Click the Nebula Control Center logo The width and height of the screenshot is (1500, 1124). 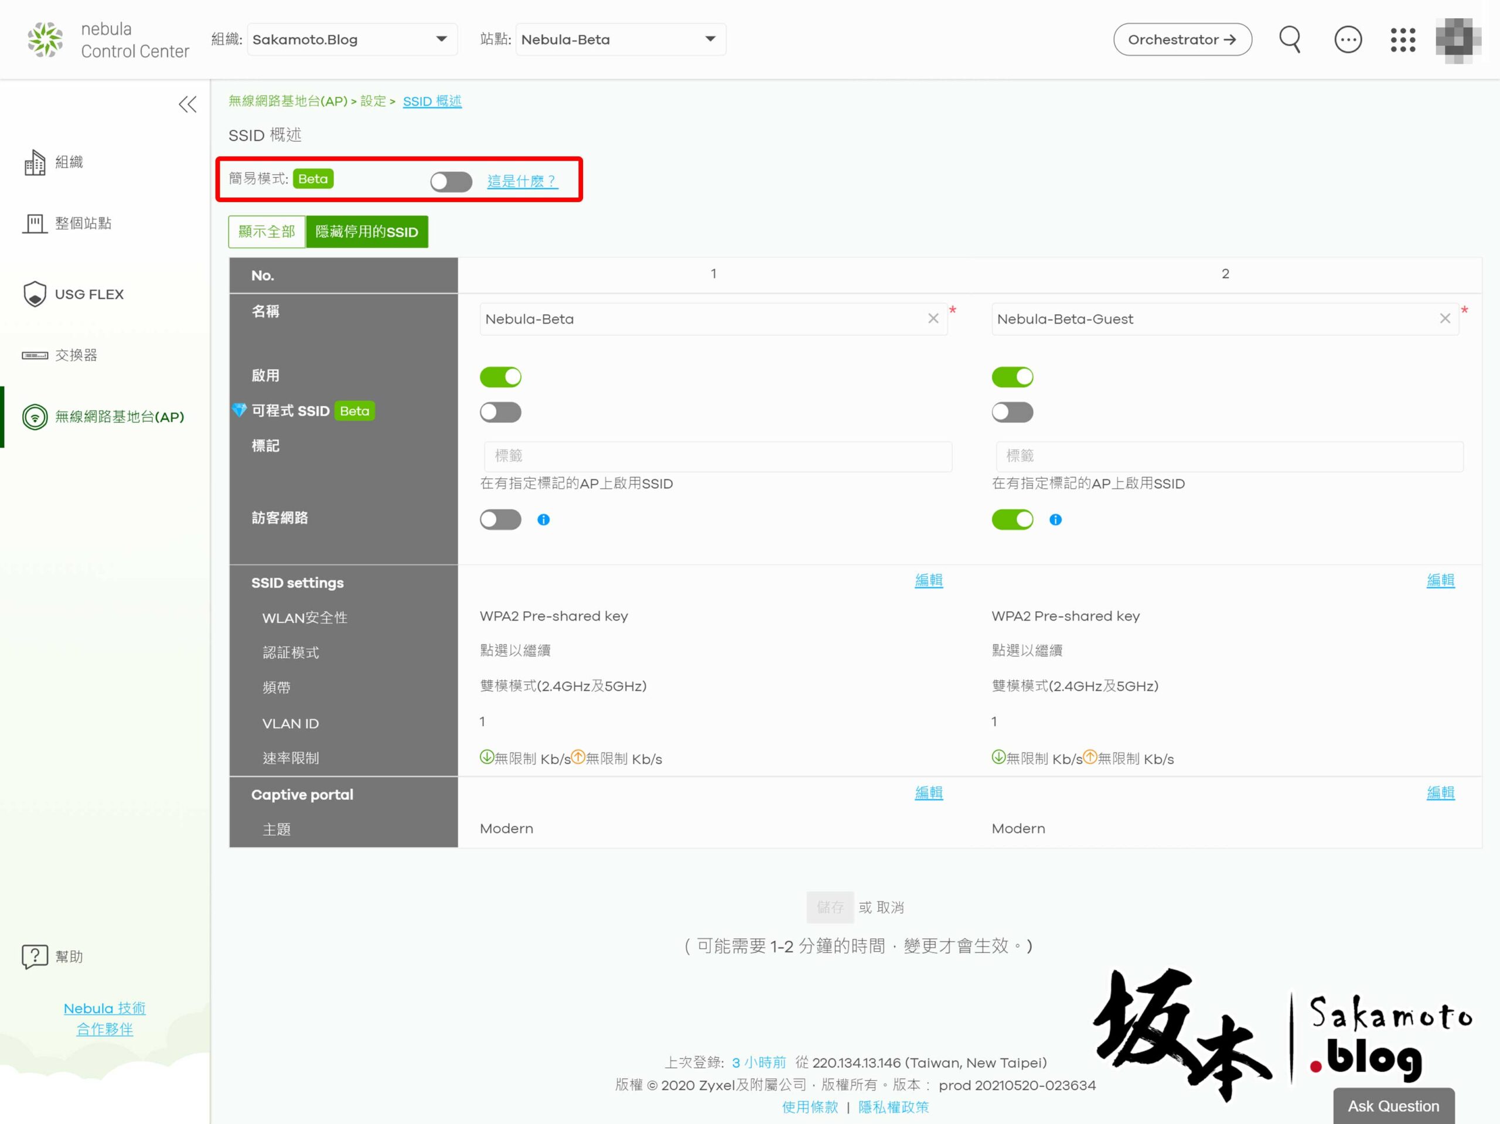108,40
